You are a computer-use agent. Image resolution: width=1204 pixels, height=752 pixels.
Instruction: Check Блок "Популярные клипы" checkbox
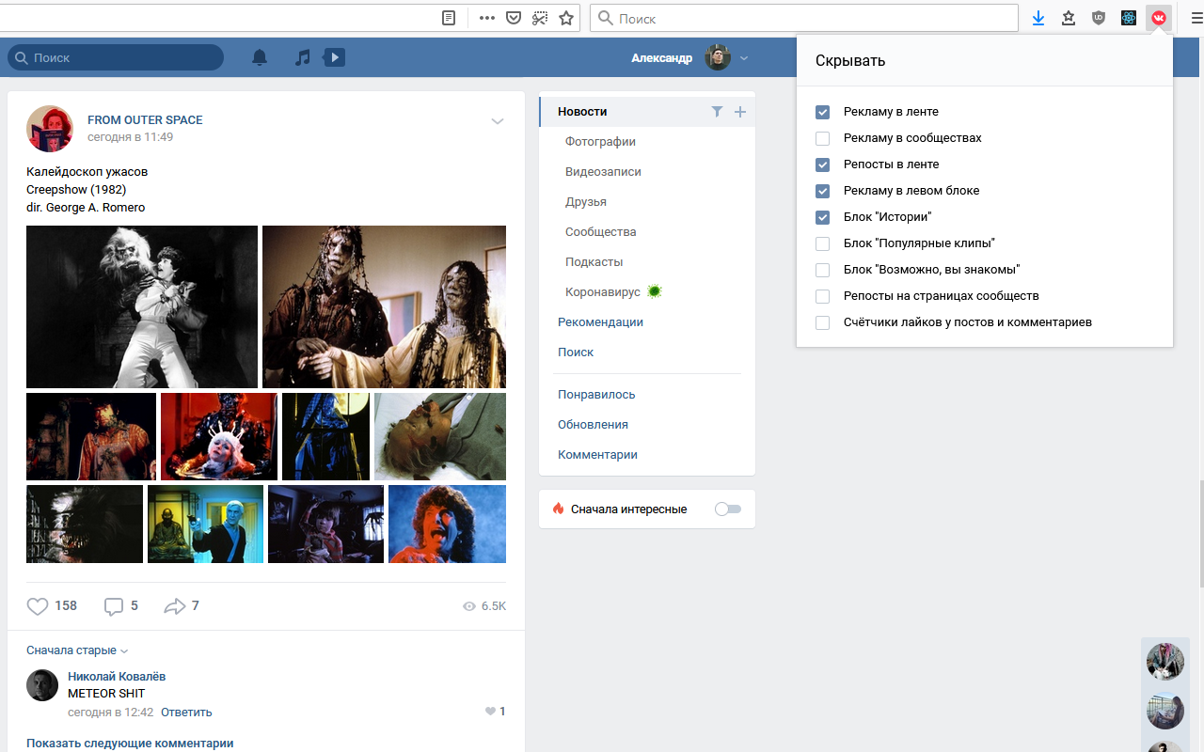coord(823,243)
